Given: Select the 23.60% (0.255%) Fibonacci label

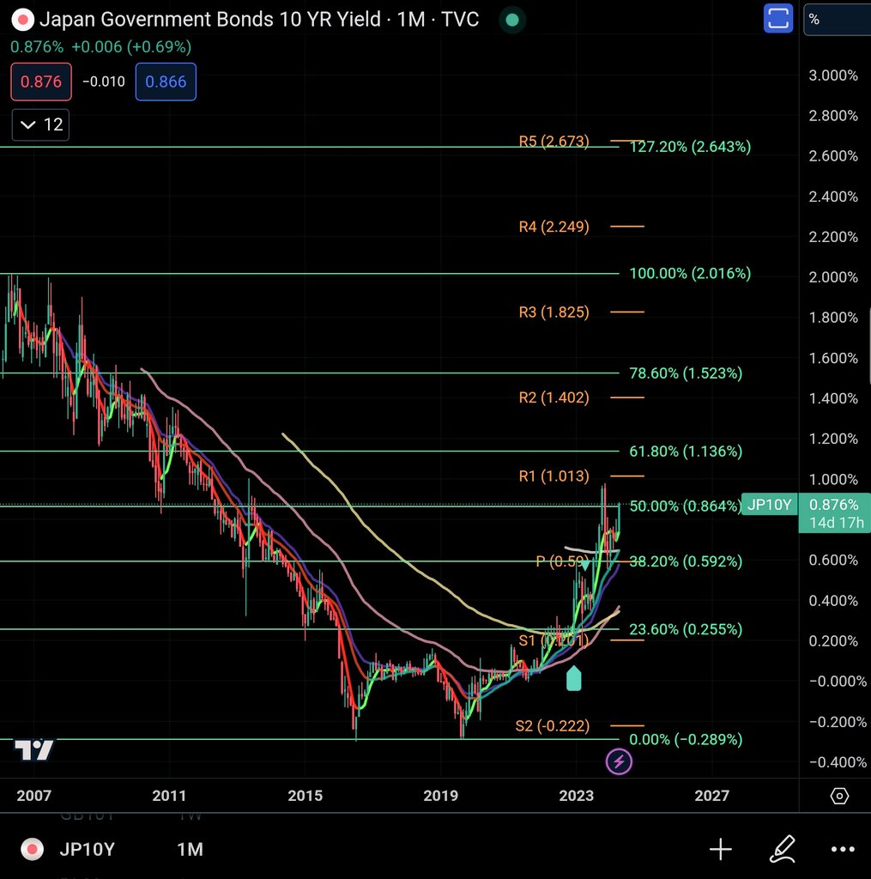Looking at the screenshot, I should coord(686,629).
